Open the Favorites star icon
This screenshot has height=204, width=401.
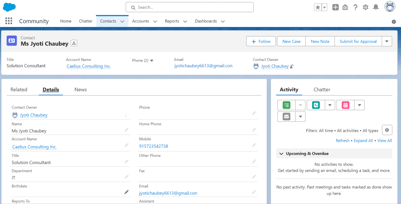[x=318, y=7]
